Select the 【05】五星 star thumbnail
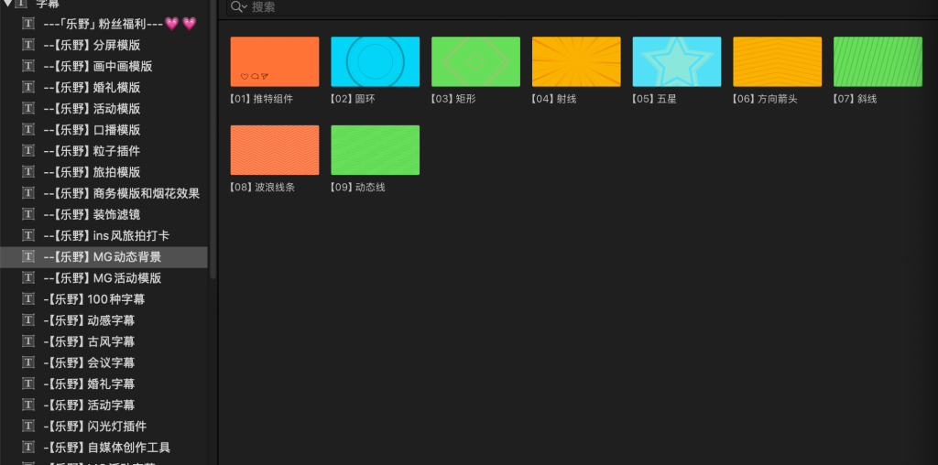The height and width of the screenshot is (465, 938). point(677,61)
